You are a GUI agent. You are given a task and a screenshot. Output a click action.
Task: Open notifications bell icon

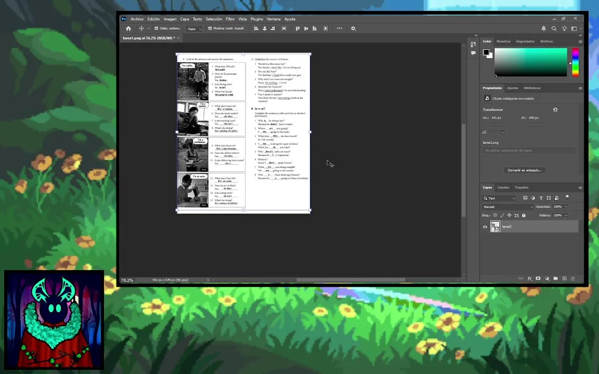click(543, 29)
